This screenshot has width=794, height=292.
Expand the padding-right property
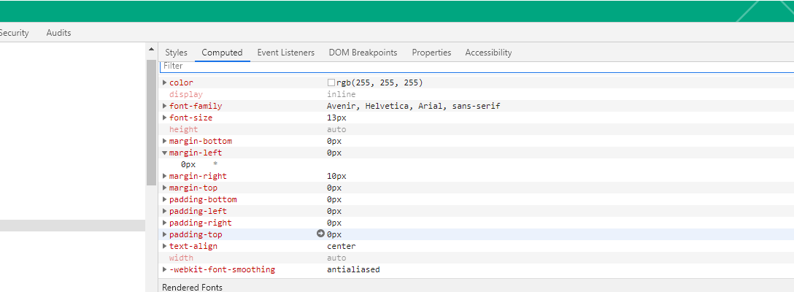tap(165, 223)
